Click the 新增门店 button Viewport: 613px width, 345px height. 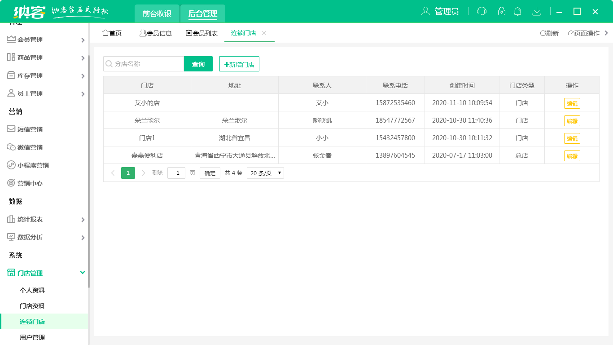239,64
